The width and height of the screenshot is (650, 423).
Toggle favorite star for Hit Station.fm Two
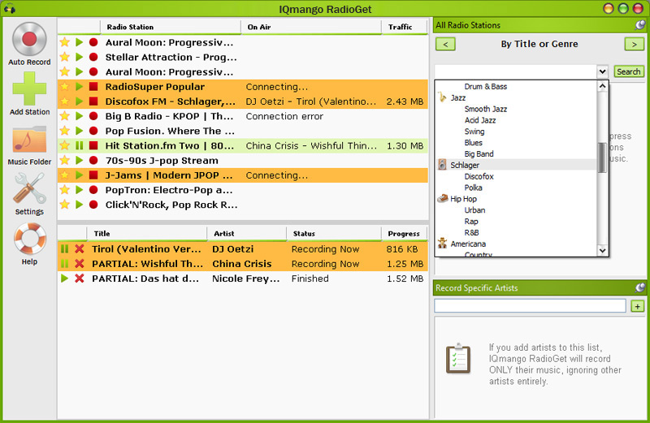(x=64, y=145)
